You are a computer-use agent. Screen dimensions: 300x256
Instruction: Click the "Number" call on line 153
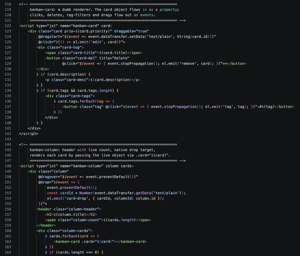click(86, 193)
